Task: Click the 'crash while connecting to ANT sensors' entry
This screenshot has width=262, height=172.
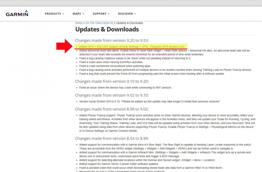Action: (x=125, y=88)
